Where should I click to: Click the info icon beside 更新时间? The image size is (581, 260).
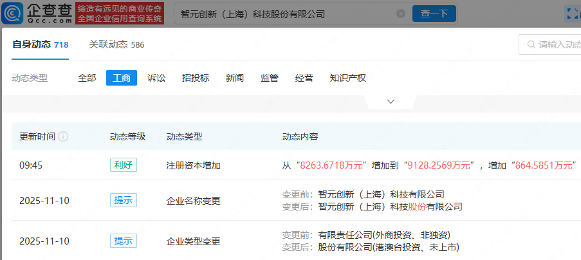pyautogui.click(x=64, y=137)
